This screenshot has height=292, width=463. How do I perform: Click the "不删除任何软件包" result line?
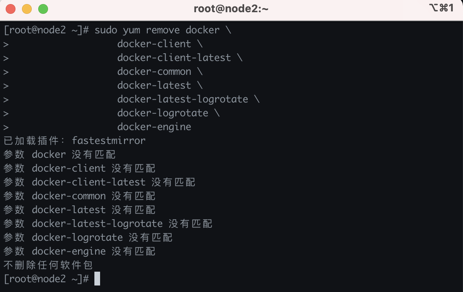(48, 265)
